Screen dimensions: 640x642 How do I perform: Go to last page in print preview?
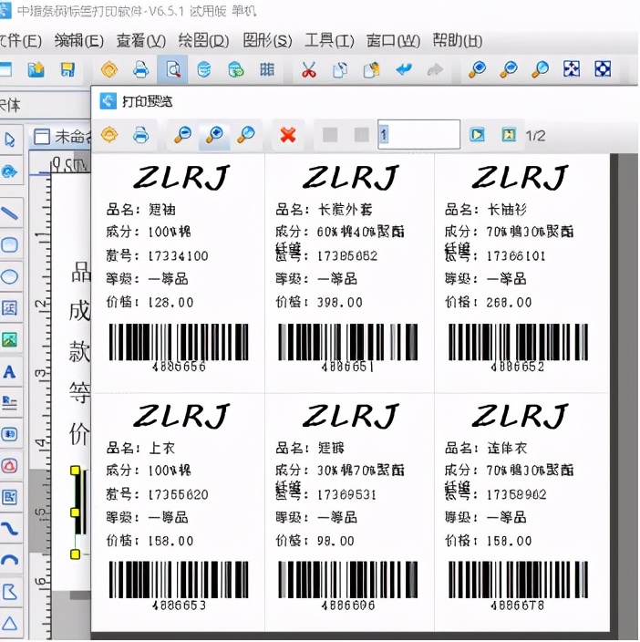pyautogui.click(x=509, y=135)
